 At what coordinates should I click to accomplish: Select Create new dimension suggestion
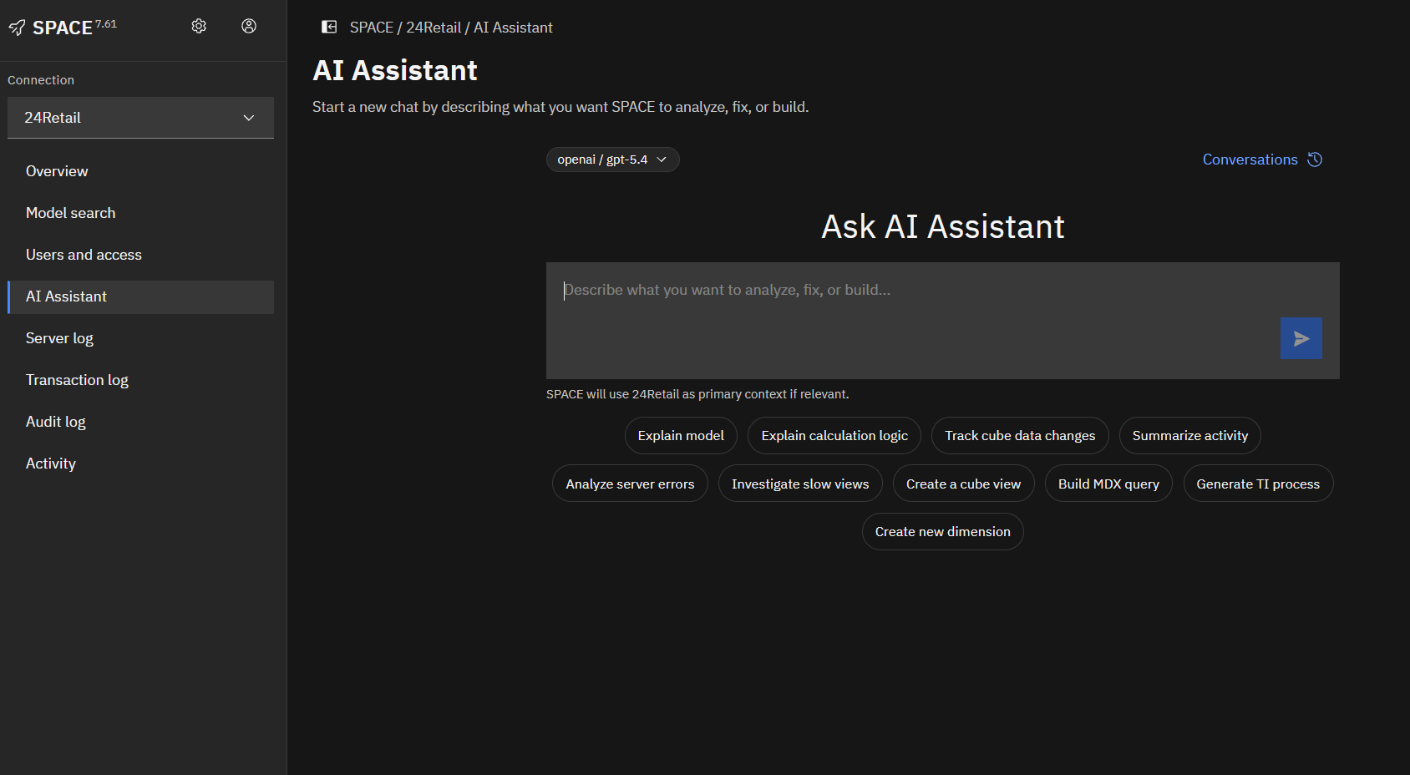coord(943,532)
